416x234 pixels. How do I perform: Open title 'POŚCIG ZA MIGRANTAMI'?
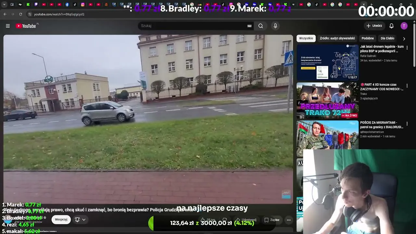coord(382,125)
